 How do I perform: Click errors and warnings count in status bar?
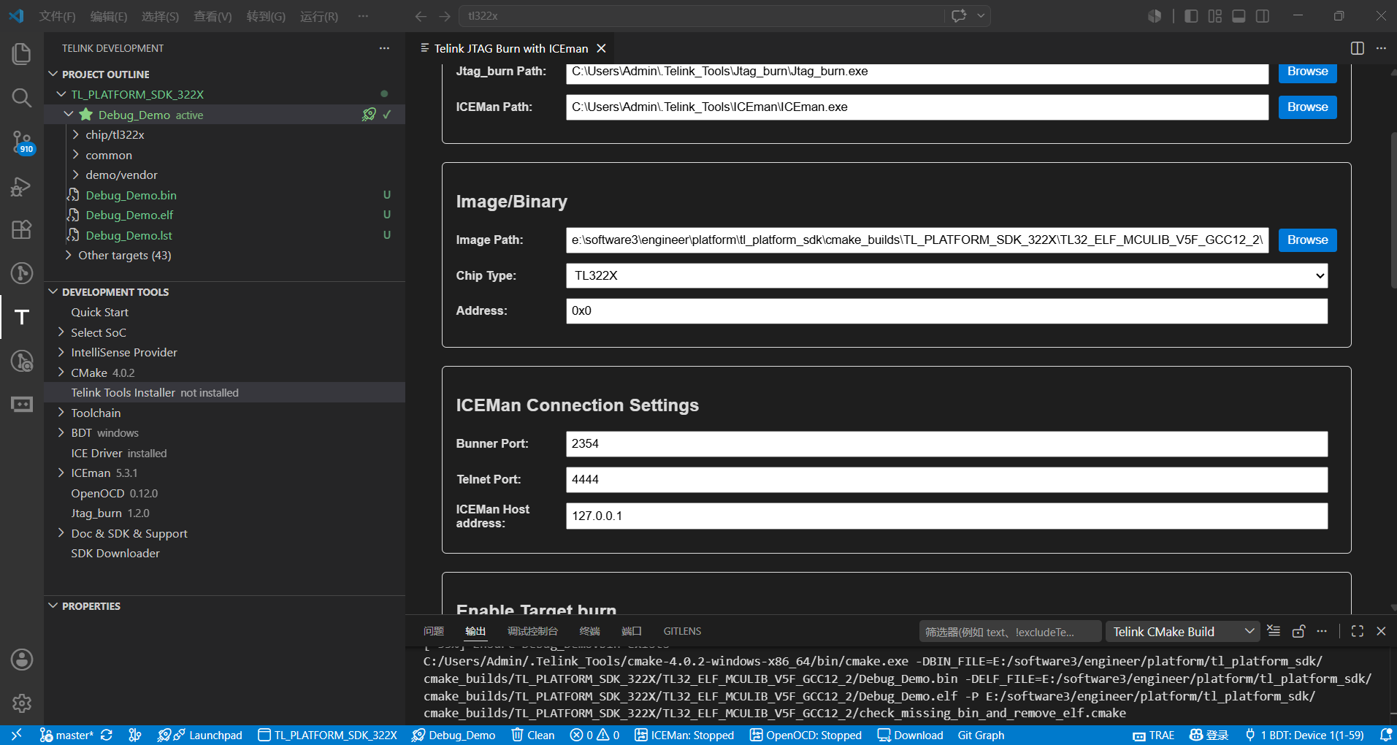click(595, 735)
